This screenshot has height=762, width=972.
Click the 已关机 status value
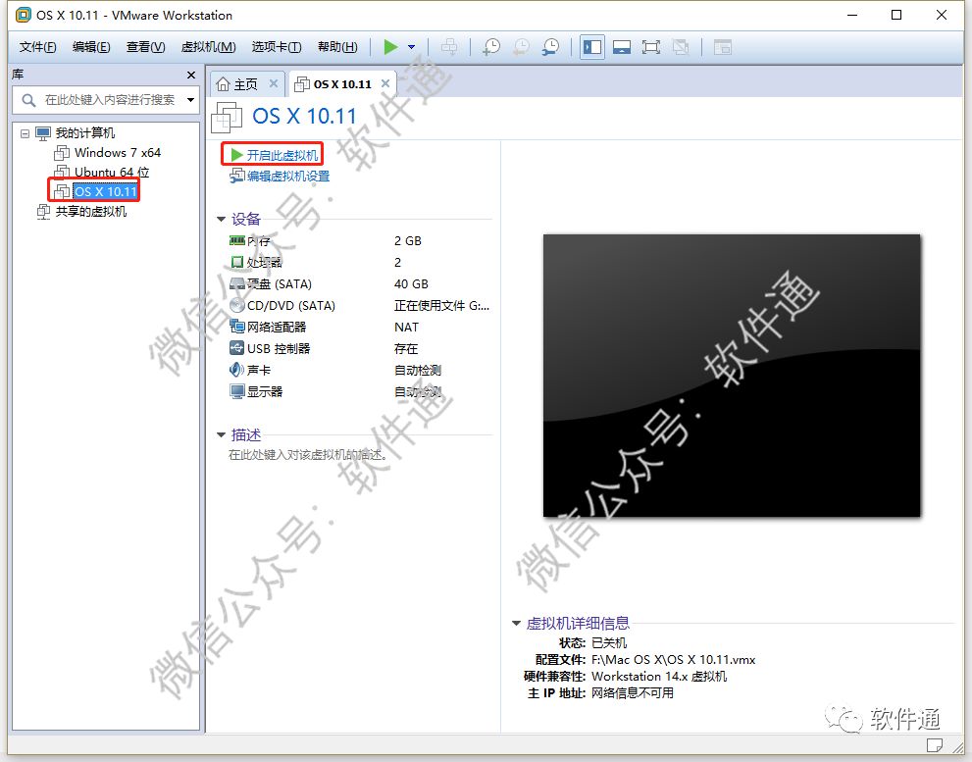tap(609, 643)
